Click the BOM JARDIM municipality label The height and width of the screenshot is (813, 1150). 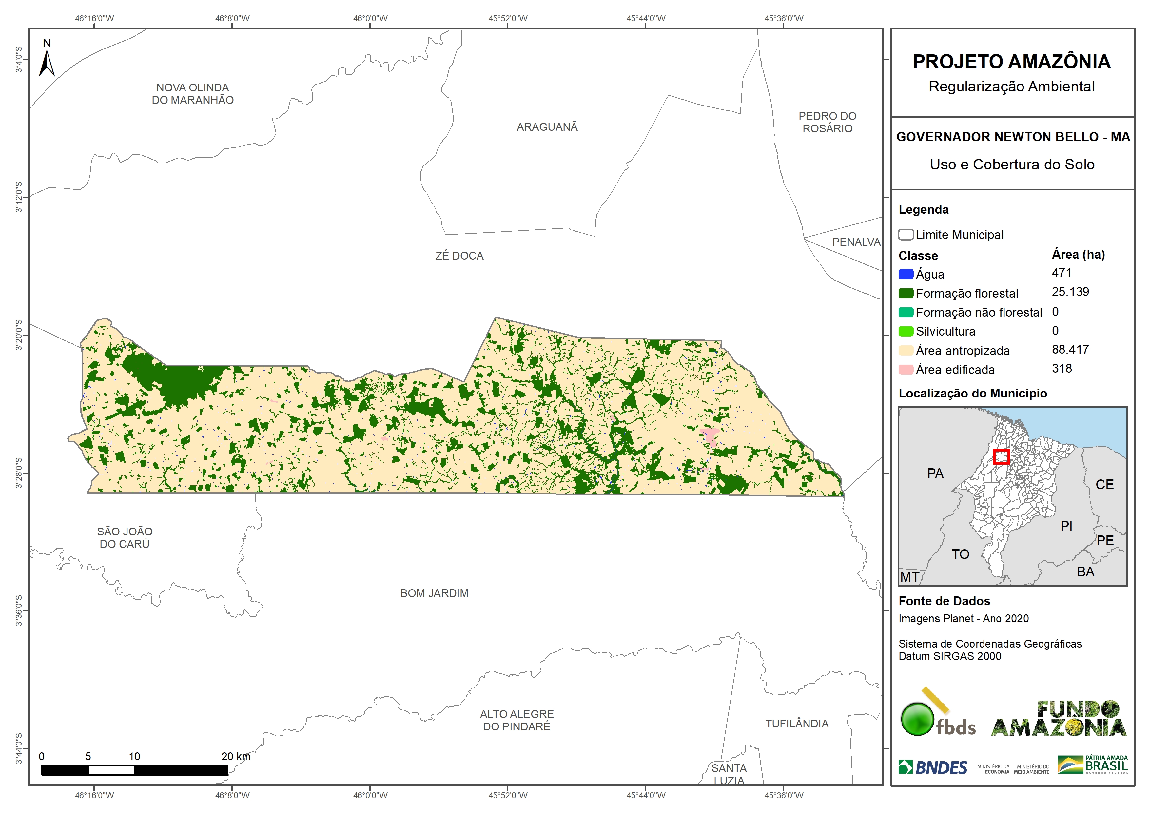434,593
